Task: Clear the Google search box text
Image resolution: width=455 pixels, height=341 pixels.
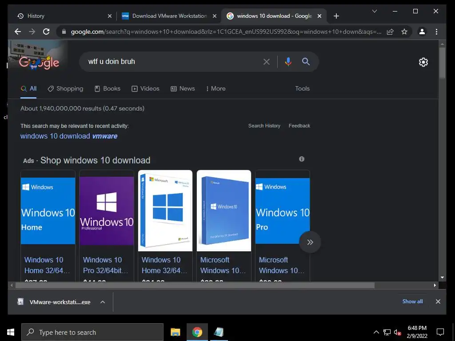Action: coord(267,61)
